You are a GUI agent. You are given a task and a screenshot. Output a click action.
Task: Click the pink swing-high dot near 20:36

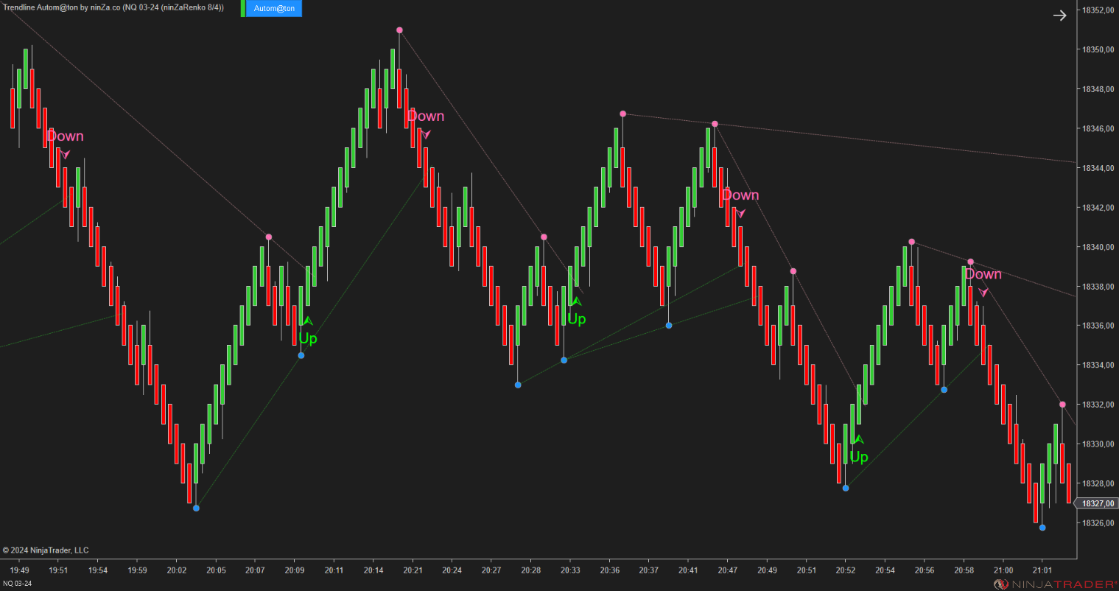click(623, 113)
